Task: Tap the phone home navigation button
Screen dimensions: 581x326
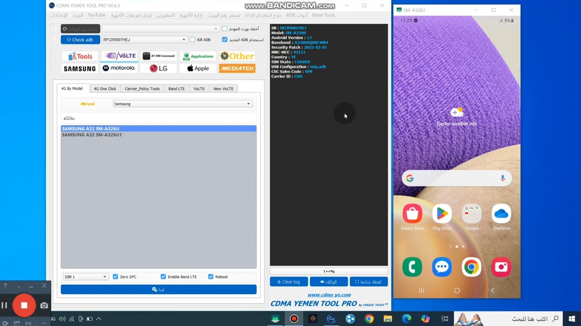Action: click(457, 290)
